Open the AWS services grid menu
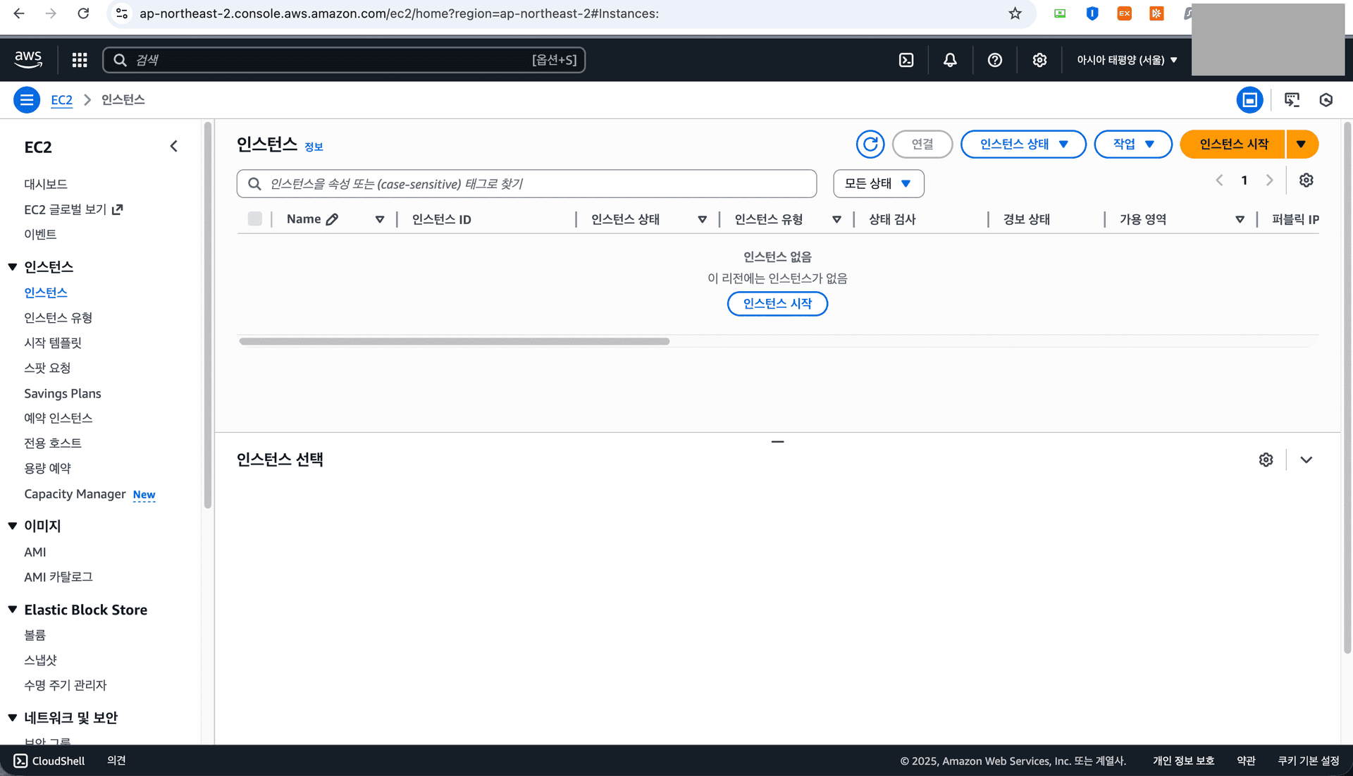 click(79, 60)
